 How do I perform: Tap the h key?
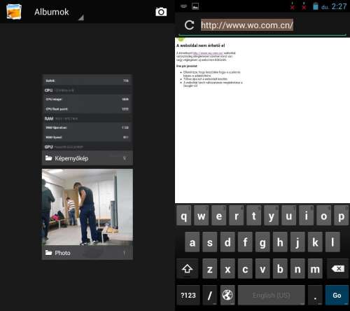pyautogui.click(x=280, y=242)
